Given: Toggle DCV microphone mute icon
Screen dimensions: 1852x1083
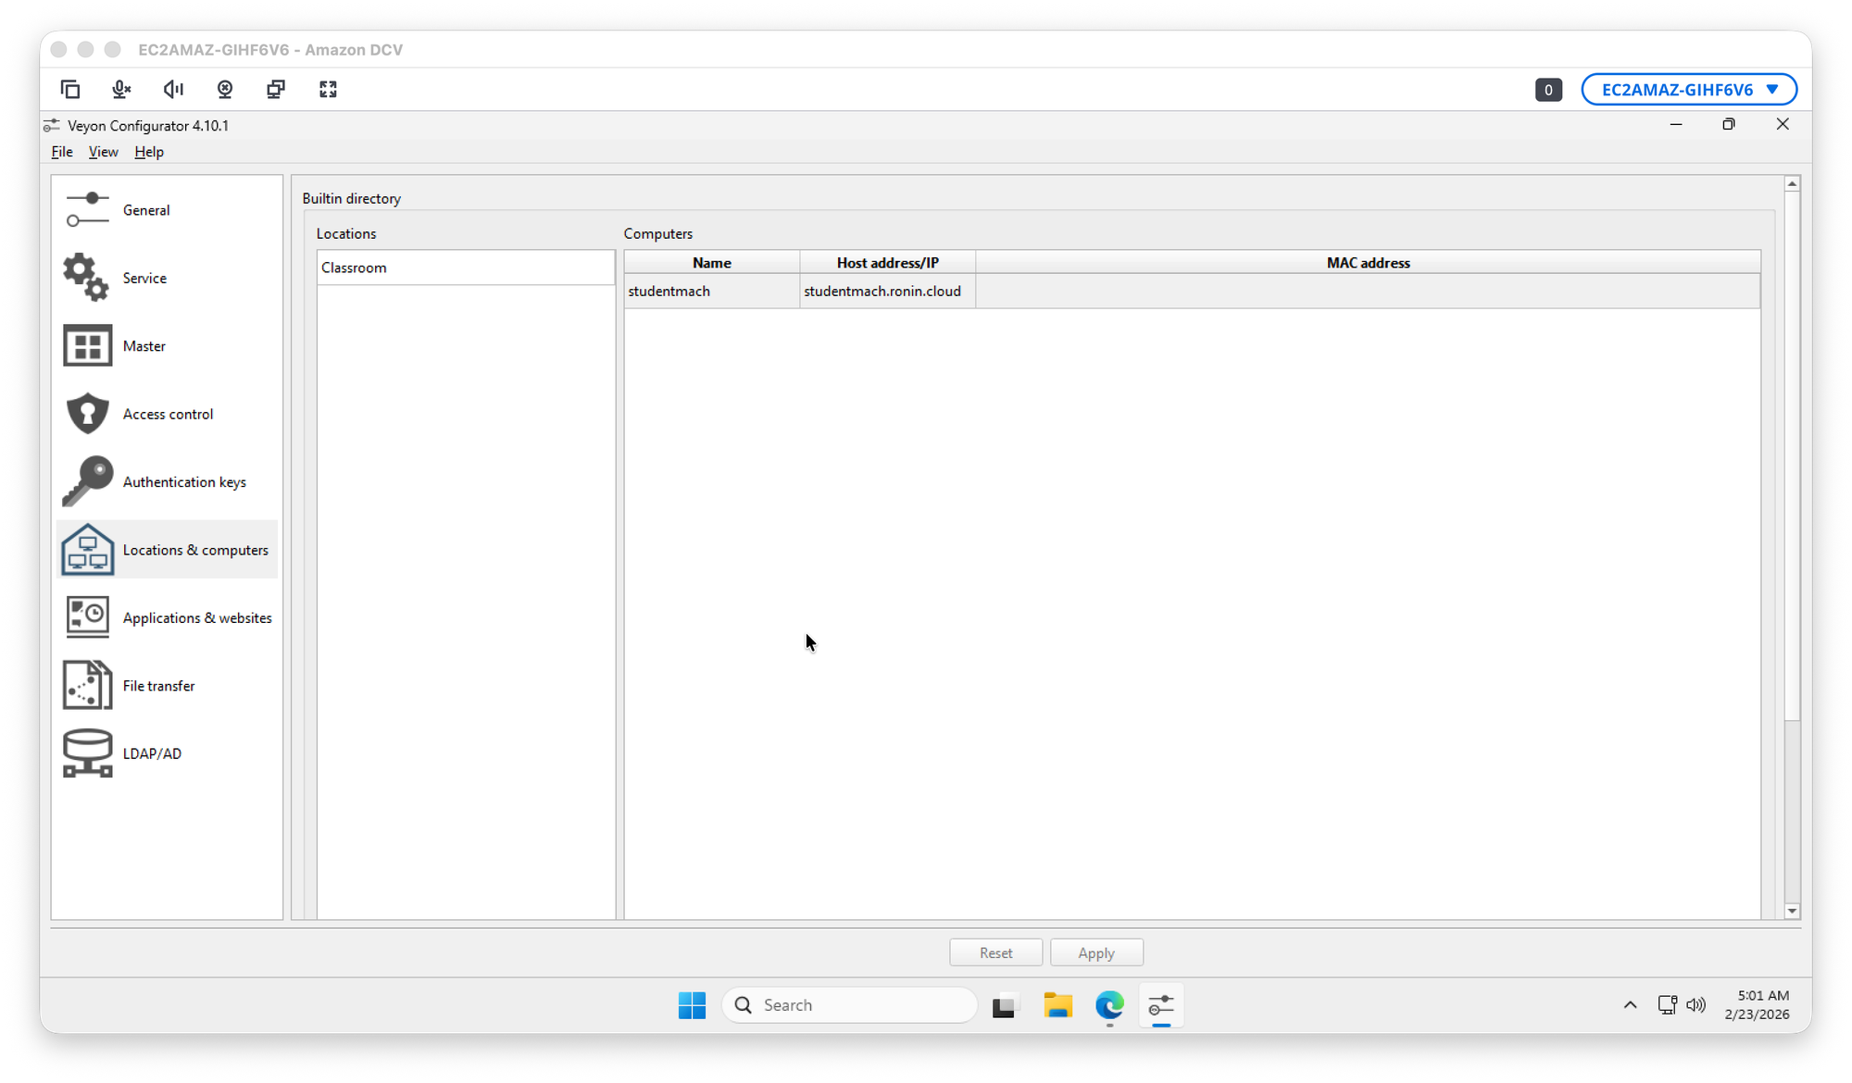Looking at the screenshot, I should click(121, 90).
